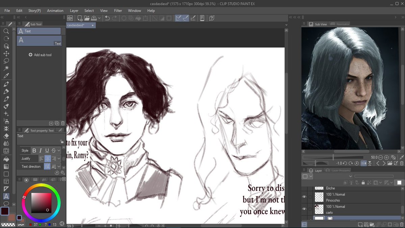Click Add sub tool
The width and height of the screenshot is (405, 228).
[x=40, y=55]
